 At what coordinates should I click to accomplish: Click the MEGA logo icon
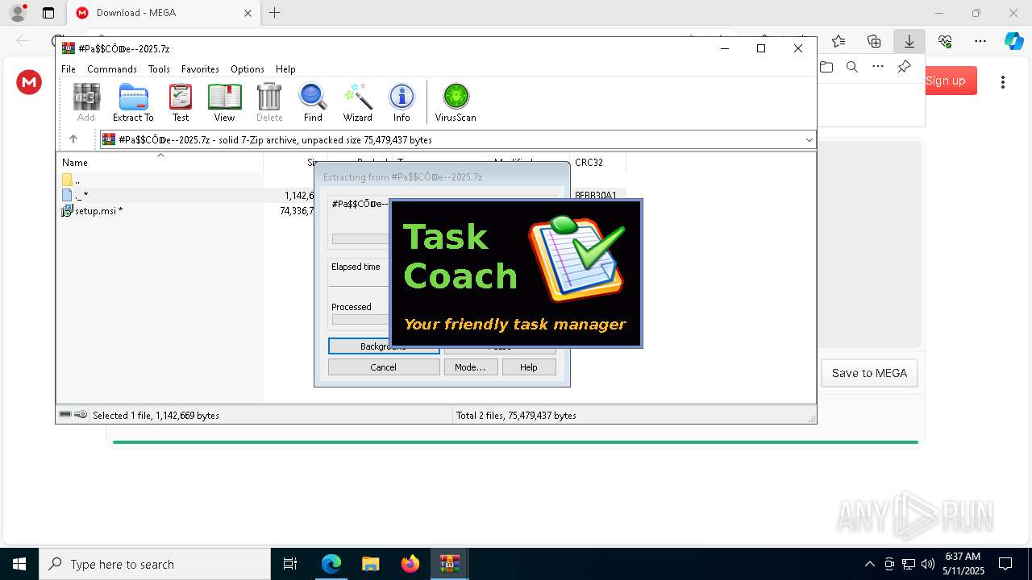29,81
